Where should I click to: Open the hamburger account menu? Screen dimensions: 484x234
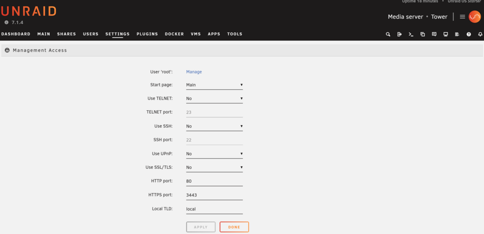[462, 16]
